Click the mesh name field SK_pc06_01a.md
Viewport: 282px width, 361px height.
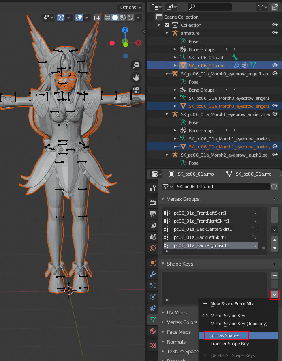[x=222, y=187]
